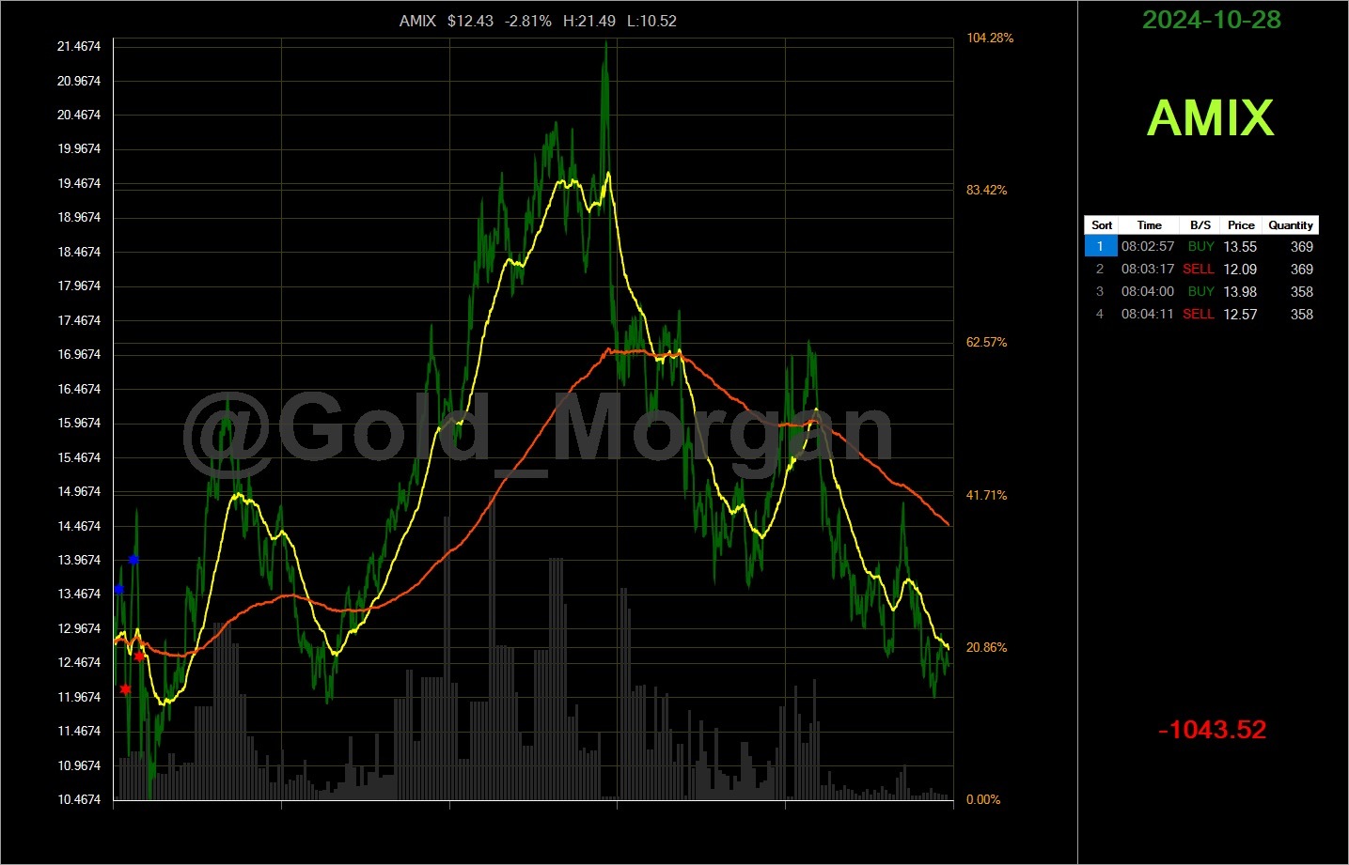Click quantity 369 in the first row
The width and height of the screenshot is (1349, 865).
pyautogui.click(x=1302, y=247)
